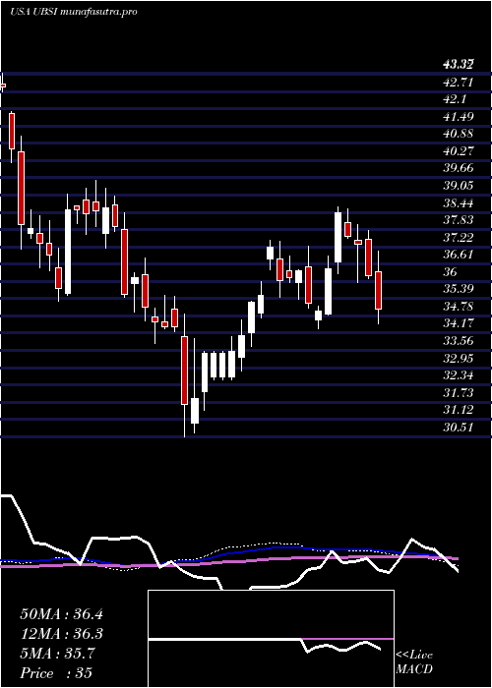
Task: Select the 40.88 price axis label
Action: pyautogui.click(x=459, y=134)
